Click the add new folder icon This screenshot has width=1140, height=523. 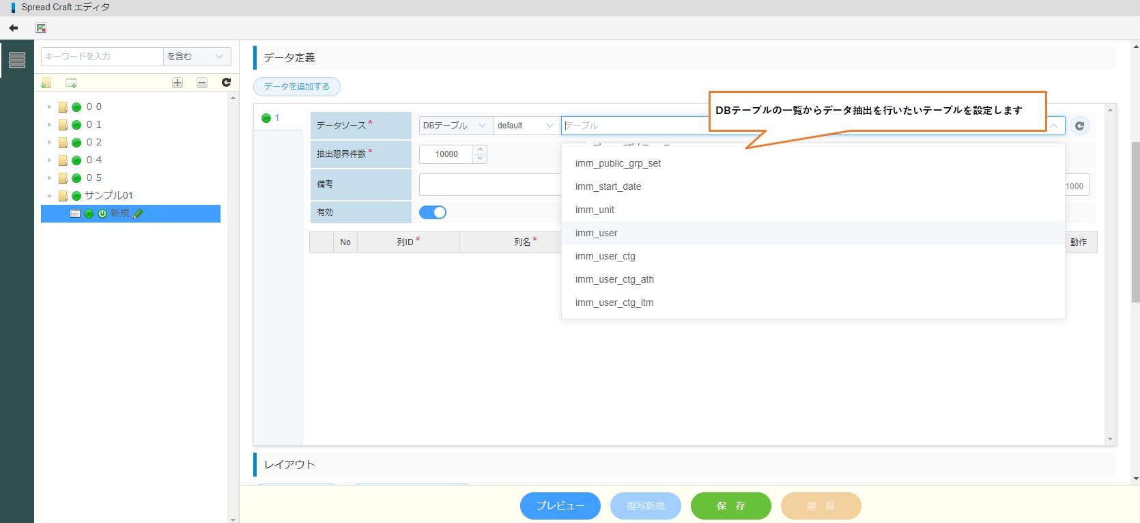pyautogui.click(x=46, y=83)
